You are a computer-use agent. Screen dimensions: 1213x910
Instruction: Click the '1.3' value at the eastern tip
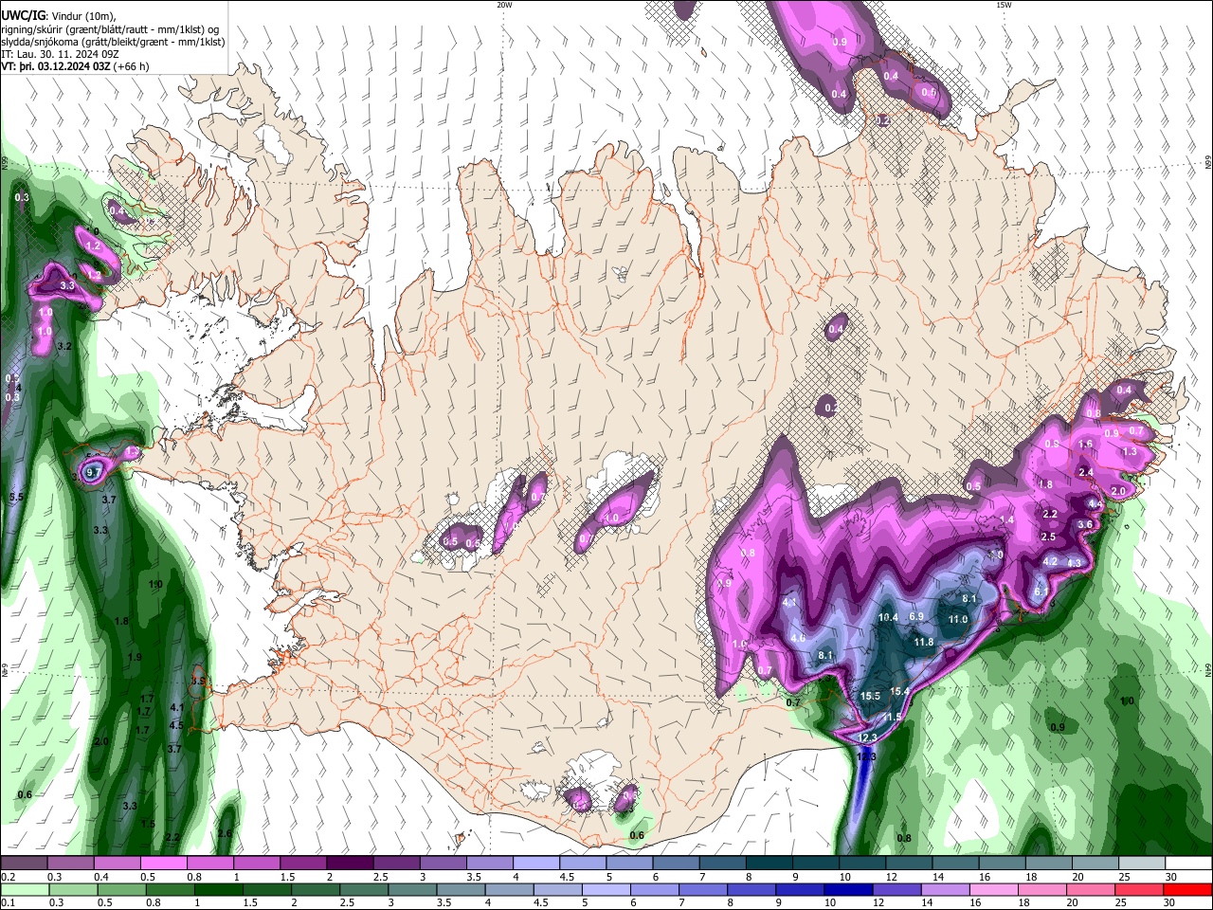point(1130,452)
